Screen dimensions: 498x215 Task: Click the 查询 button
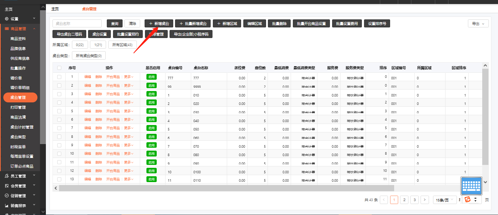pos(114,23)
